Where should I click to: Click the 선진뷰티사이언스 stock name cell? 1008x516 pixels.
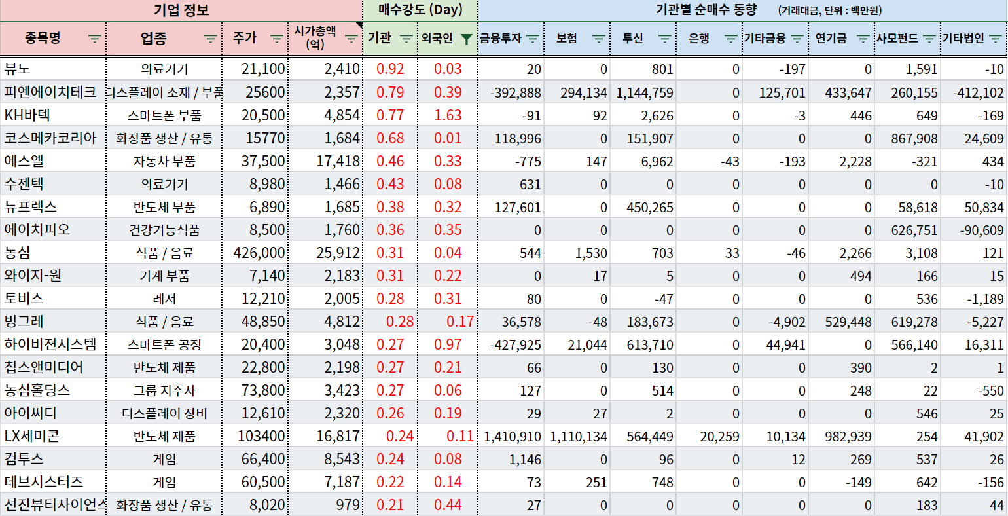pos(53,504)
